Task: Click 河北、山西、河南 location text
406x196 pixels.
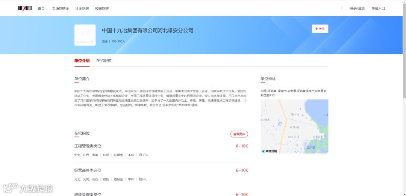Action: click(86, 155)
